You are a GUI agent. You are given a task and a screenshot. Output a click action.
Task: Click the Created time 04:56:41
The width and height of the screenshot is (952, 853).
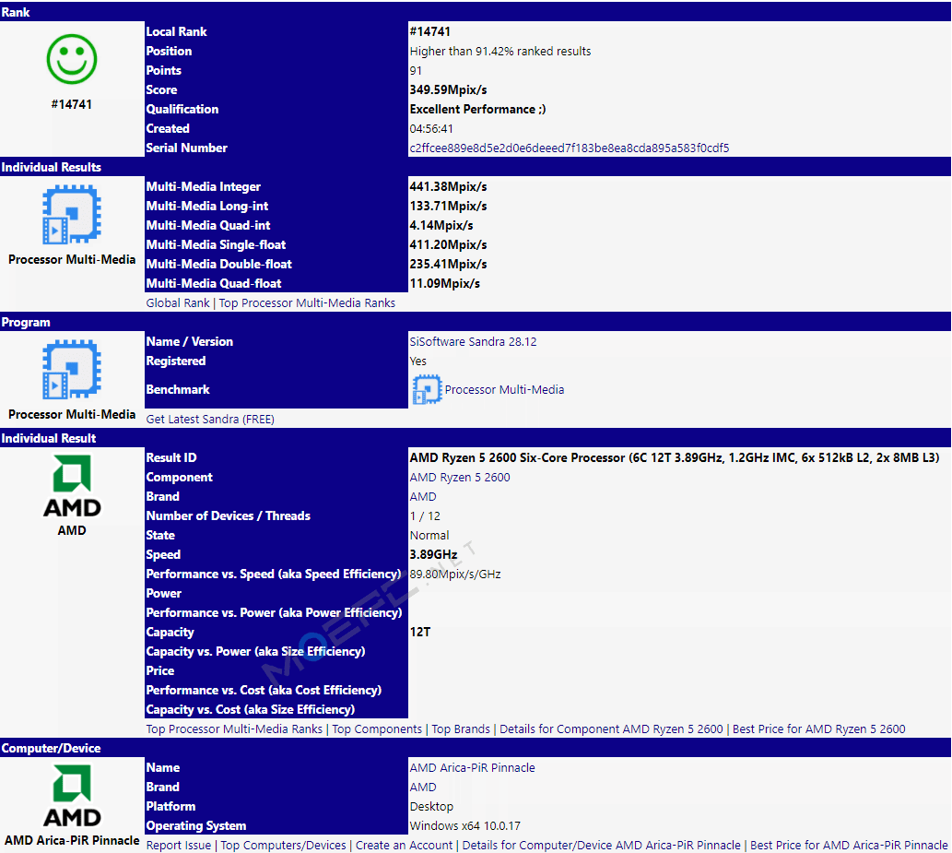pyautogui.click(x=431, y=129)
